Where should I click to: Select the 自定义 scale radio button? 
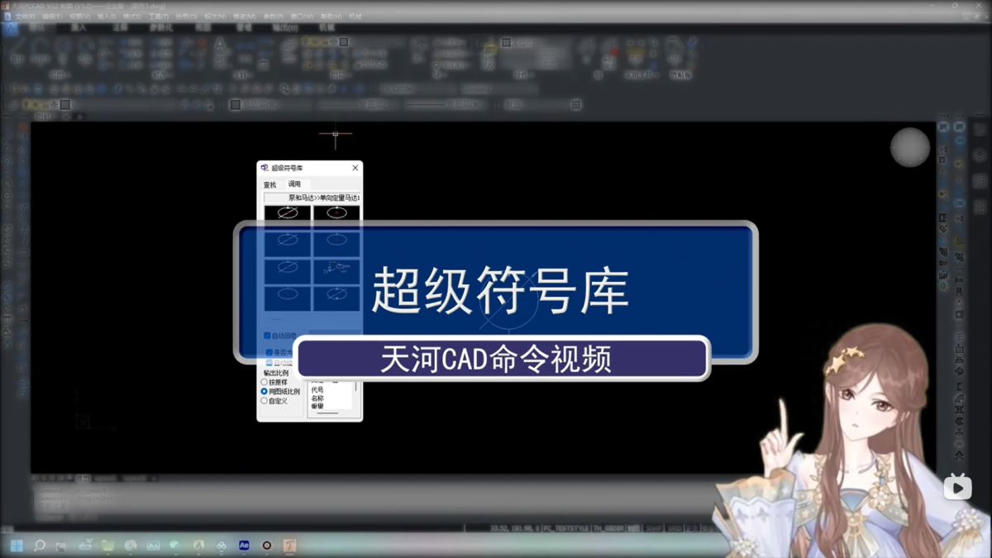(x=265, y=401)
